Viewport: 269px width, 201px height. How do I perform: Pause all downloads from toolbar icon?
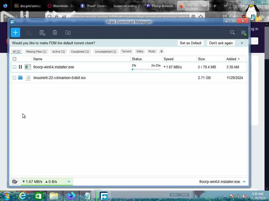coord(42,32)
